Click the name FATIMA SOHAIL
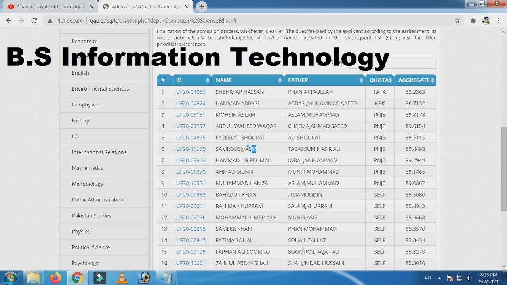 pyautogui.click(x=235, y=240)
